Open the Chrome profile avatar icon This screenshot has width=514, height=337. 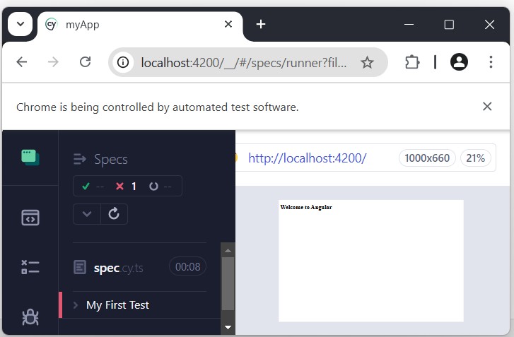[459, 62]
